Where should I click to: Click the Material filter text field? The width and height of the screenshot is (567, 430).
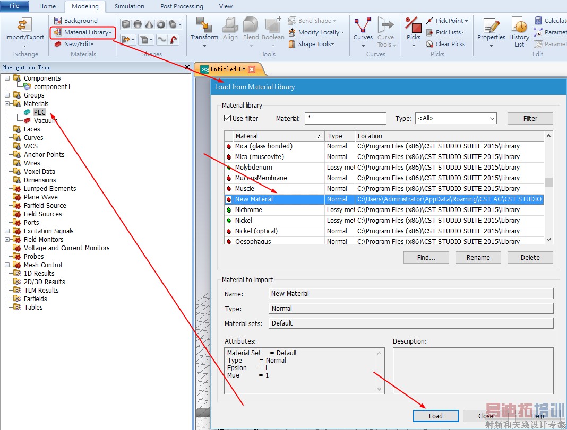coord(345,118)
